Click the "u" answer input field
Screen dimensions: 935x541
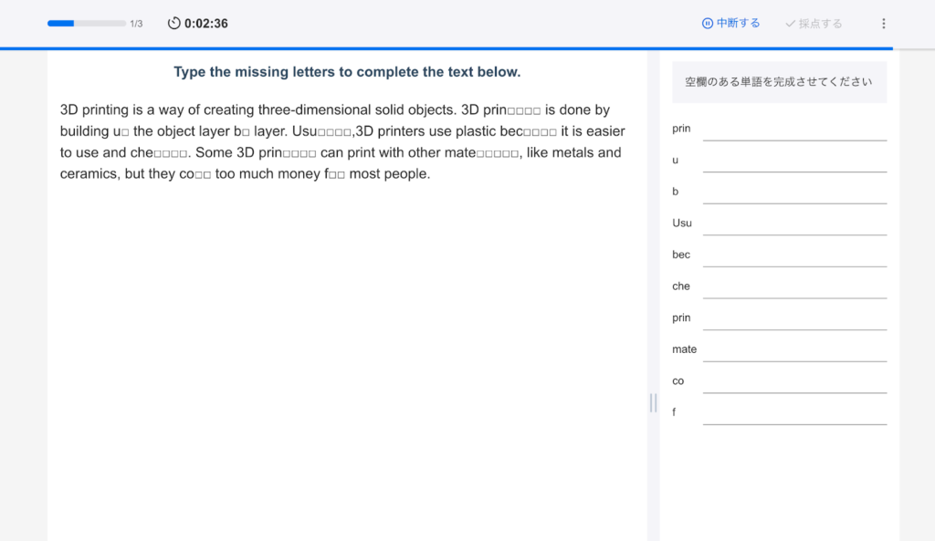pos(794,161)
